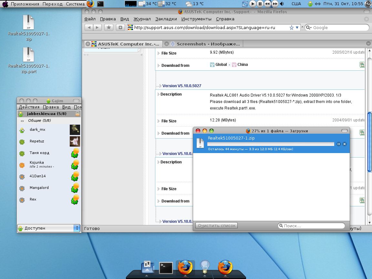Select contact Таня корд in Gajim

click(x=49, y=153)
